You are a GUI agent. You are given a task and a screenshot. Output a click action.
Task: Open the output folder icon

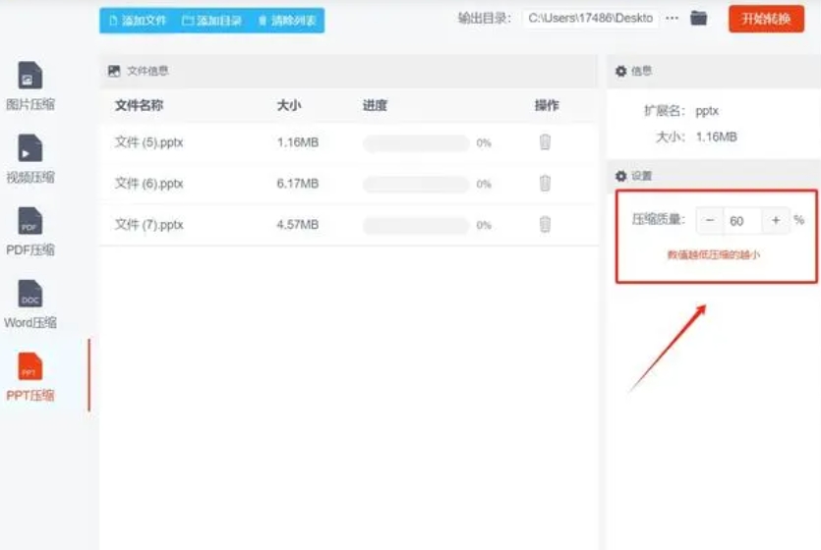[698, 19]
